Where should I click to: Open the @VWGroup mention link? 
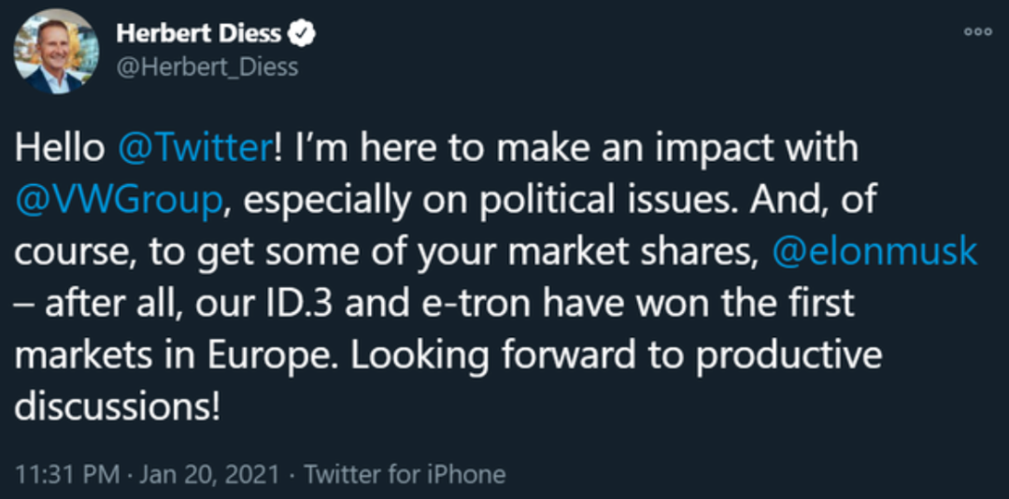[x=121, y=200]
